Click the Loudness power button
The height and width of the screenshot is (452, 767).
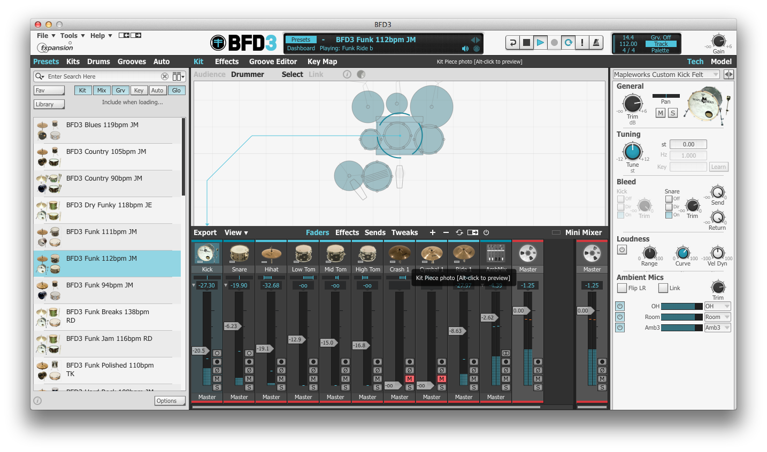pyautogui.click(x=622, y=250)
